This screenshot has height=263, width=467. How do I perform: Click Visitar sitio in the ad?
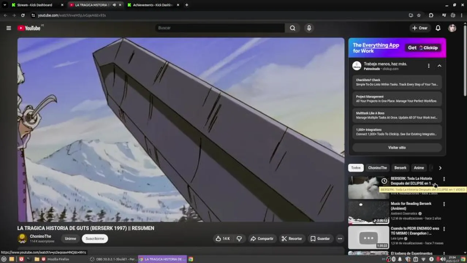(397, 148)
